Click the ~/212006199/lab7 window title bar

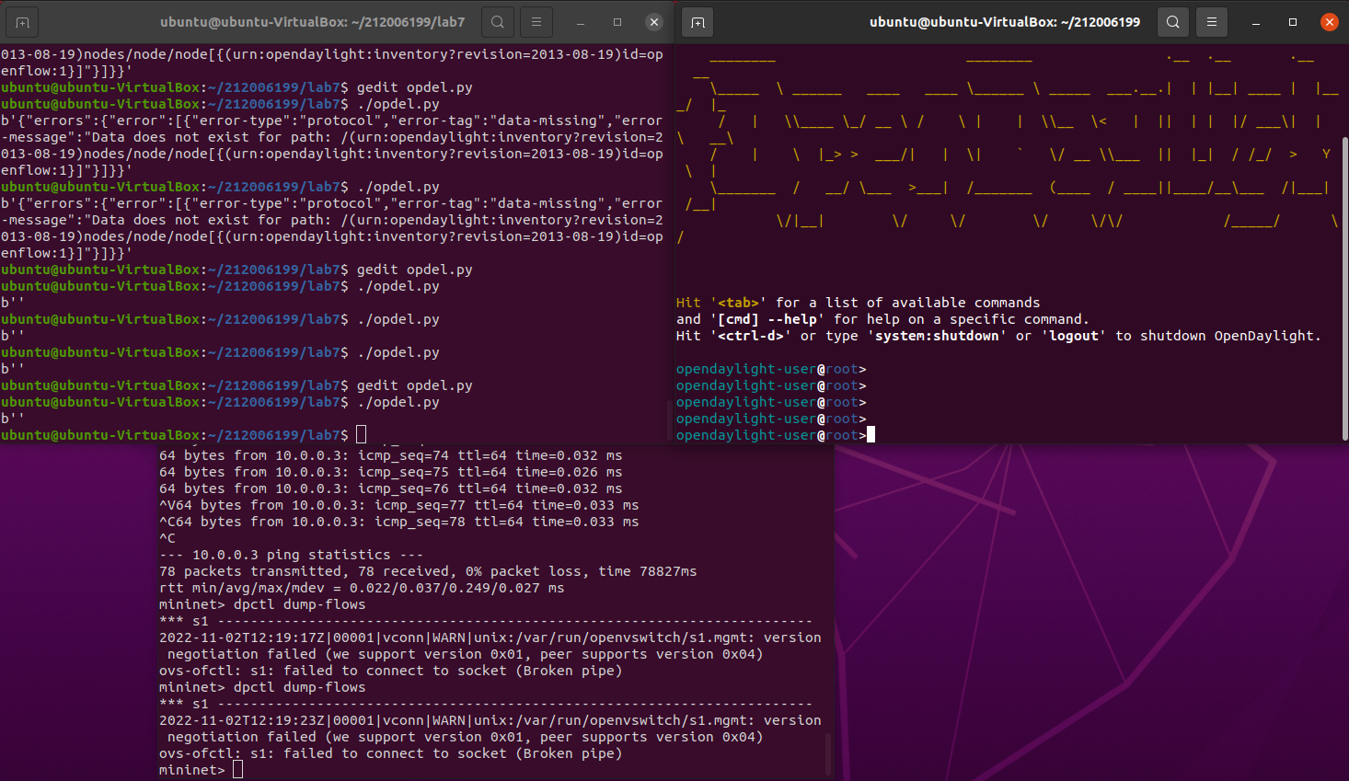pyautogui.click(x=312, y=22)
